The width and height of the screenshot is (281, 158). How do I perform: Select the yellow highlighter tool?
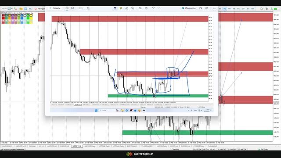(121, 8)
